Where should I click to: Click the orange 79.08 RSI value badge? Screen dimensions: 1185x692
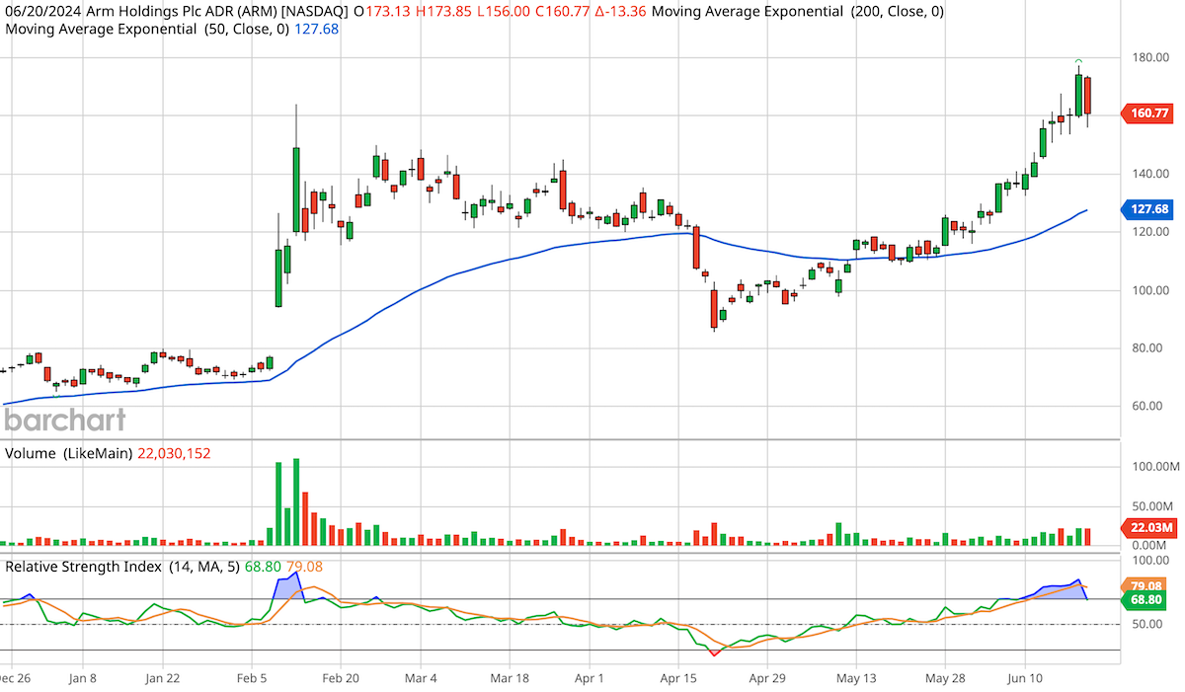(1145, 585)
